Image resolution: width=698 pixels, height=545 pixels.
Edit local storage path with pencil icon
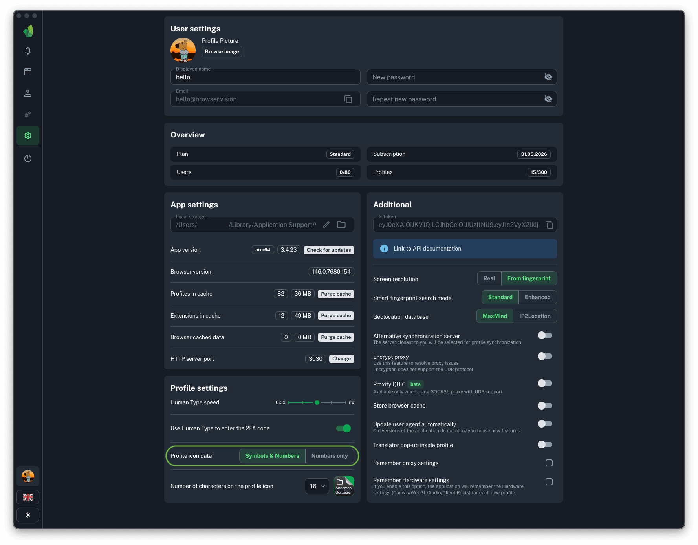pyautogui.click(x=326, y=225)
